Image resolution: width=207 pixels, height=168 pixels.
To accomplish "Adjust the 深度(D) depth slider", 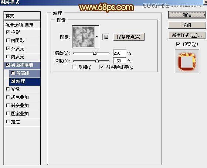I will 97,61.
